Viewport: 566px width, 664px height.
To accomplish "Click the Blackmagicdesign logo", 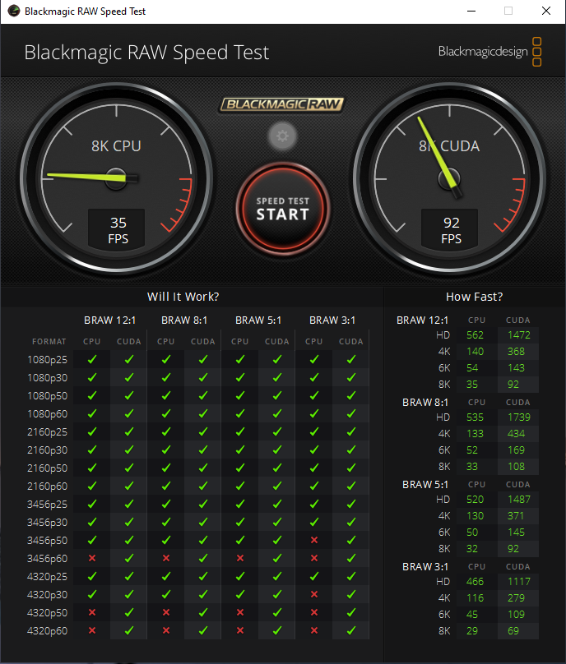I will point(489,52).
